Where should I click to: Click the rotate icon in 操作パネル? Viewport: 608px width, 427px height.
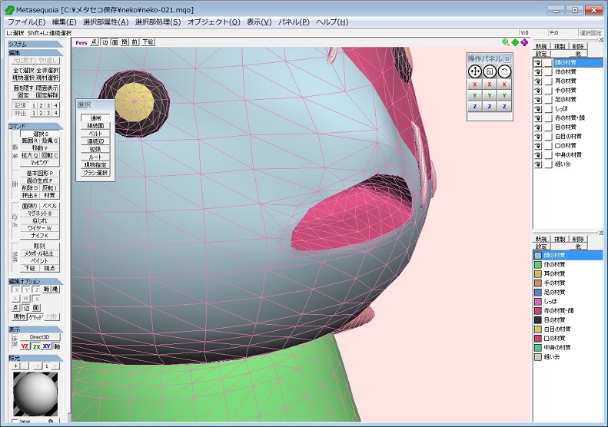(x=504, y=71)
